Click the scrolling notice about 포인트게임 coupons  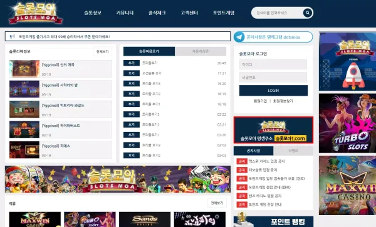pos(65,37)
